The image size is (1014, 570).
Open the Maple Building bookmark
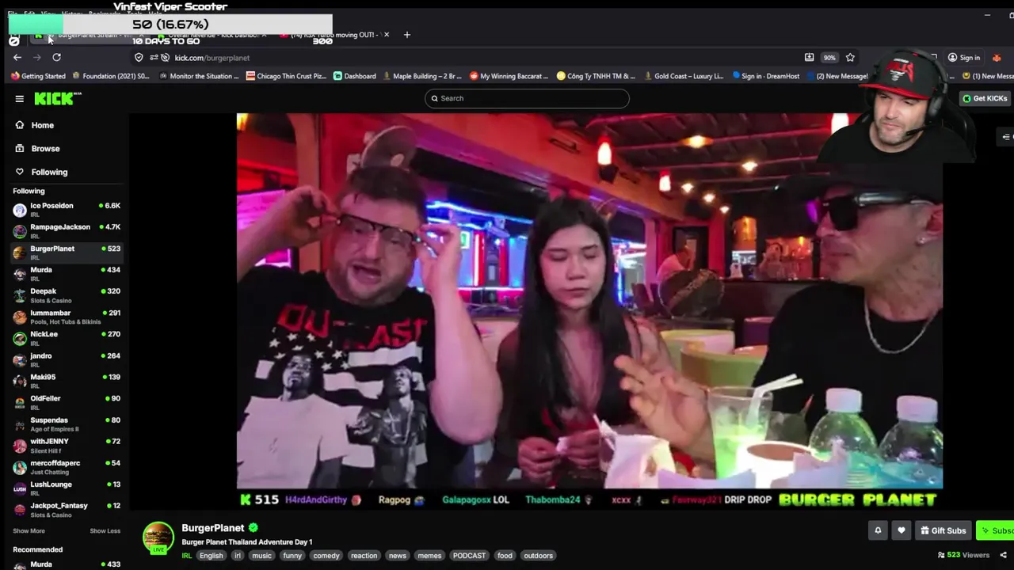[x=421, y=76]
